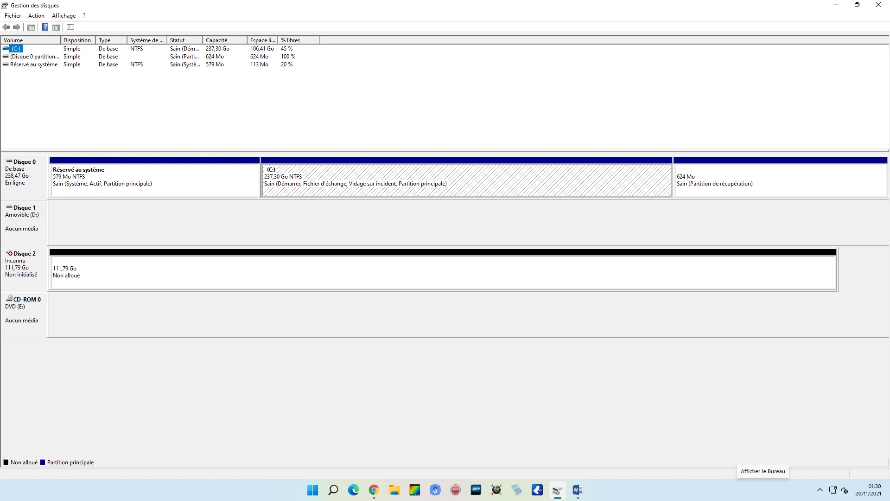This screenshot has height=501, width=890.
Task: Click the Back arrow in toolbar
Action: click(x=6, y=27)
